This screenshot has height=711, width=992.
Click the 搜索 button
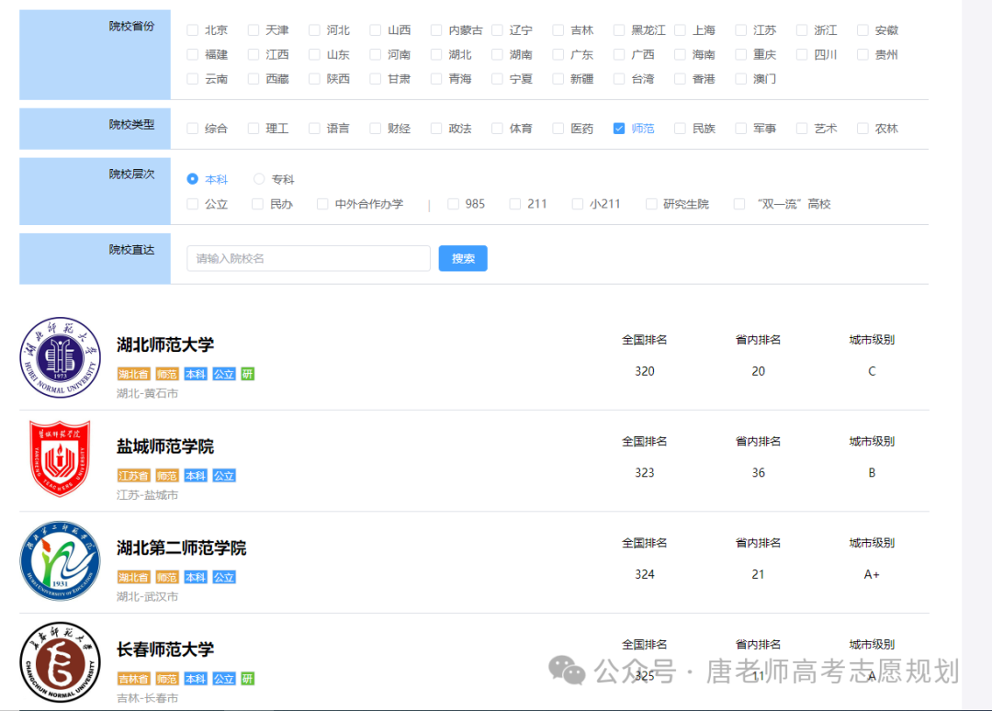click(463, 258)
